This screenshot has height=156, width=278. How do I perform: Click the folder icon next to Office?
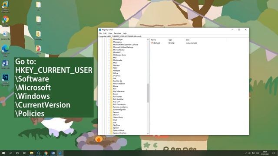[112, 73]
